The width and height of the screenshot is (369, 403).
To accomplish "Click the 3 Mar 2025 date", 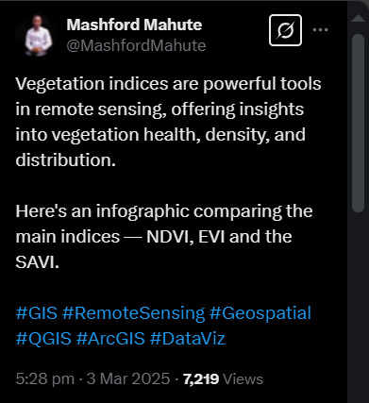I will 128,378.
